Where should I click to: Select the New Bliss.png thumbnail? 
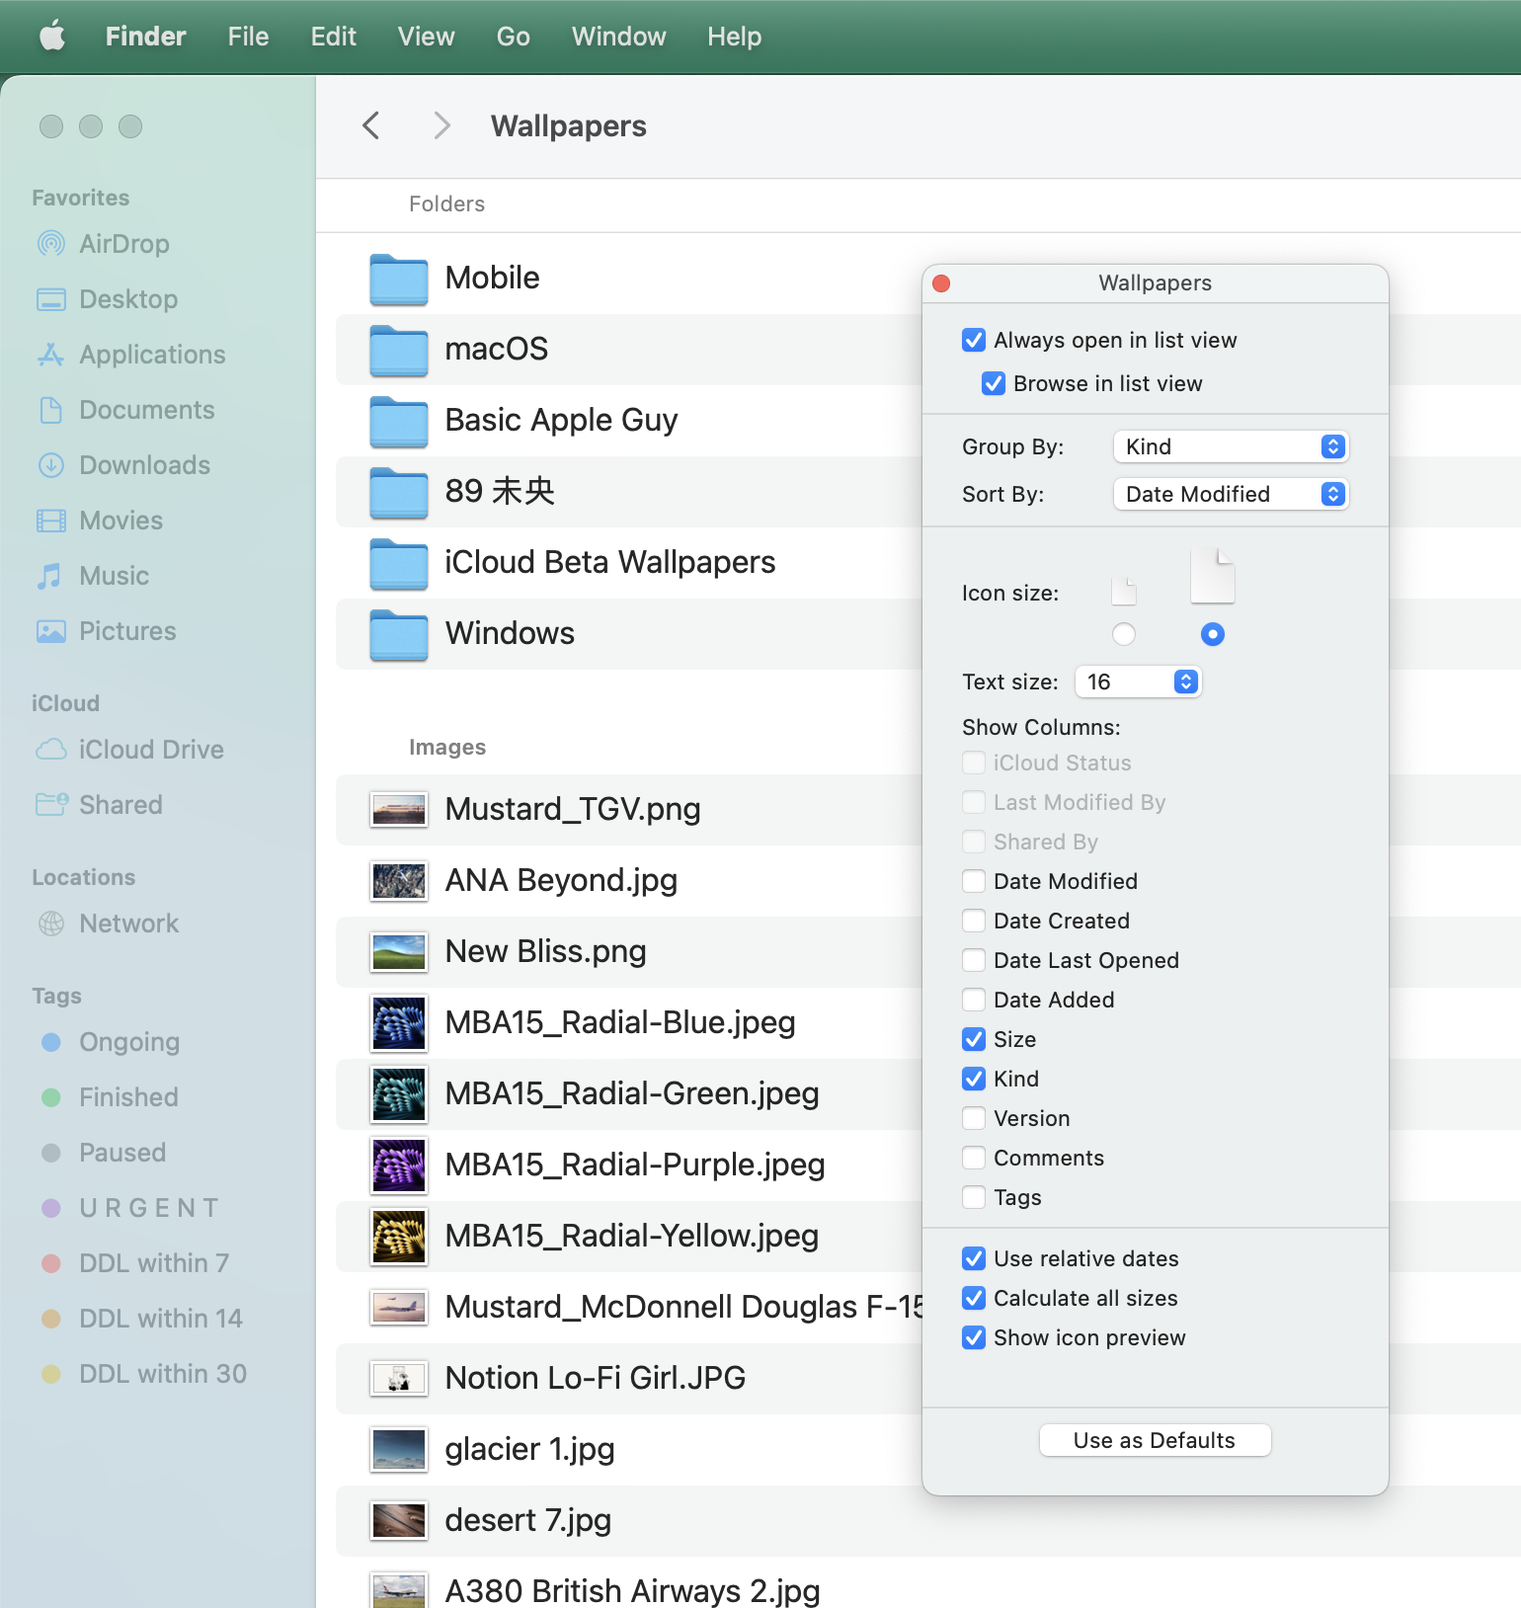[x=399, y=952]
